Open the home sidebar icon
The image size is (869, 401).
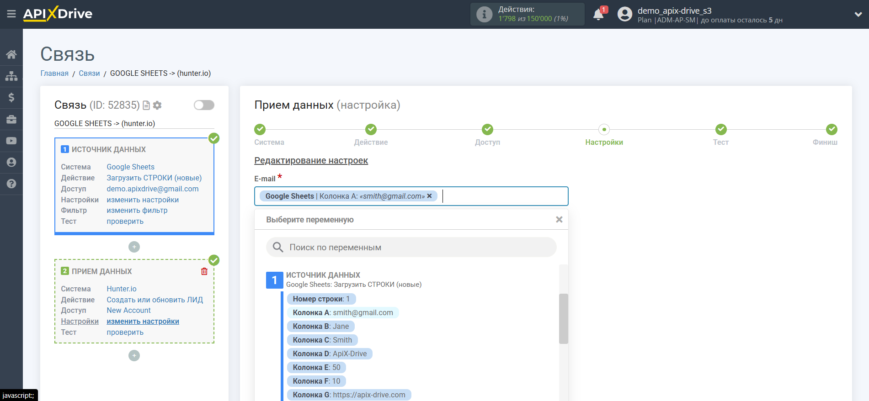pos(11,54)
